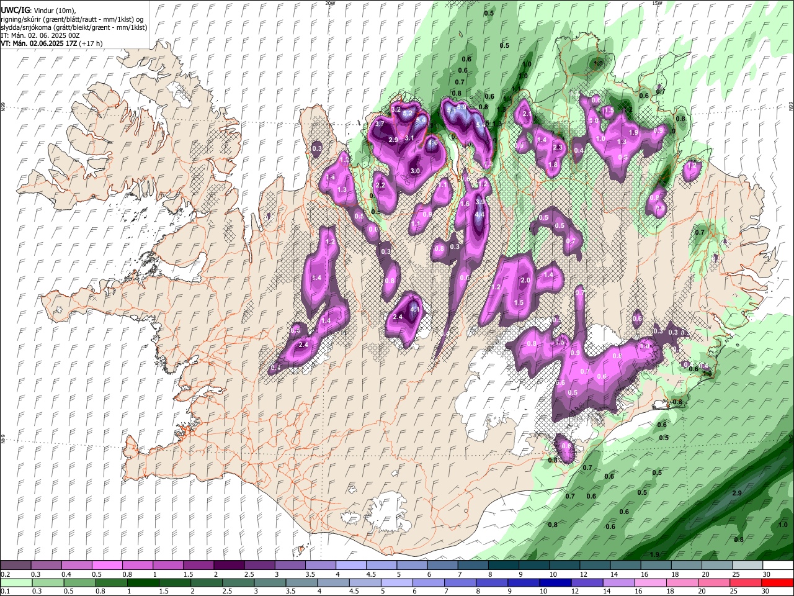This screenshot has height=596, width=794.
Task: Click the '2.3' precipitation value on the map
Action: point(558,147)
